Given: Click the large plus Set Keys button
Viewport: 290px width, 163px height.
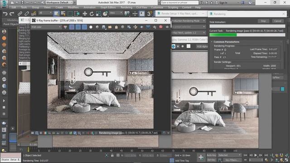Looking at the screenshot, I should (x=201, y=158).
